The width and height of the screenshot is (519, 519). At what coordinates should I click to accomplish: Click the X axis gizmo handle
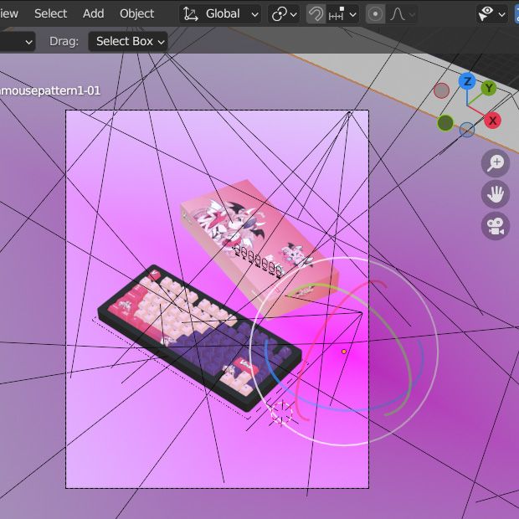tap(492, 121)
